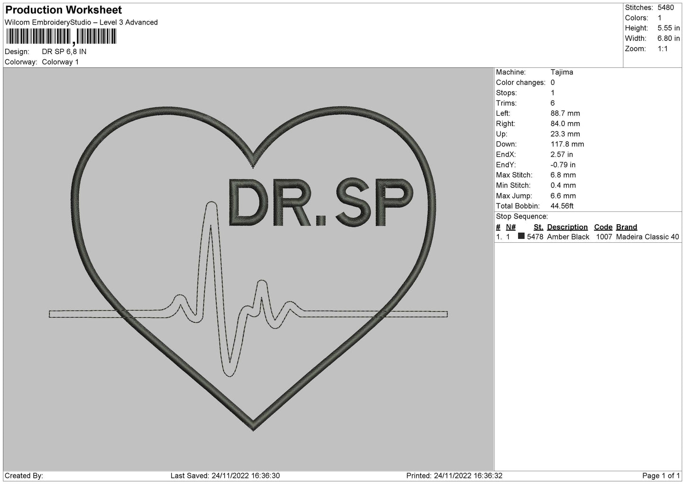Screen dimensions: 685x484
Task: Select the Up value '23.3 mm'
Action: [x=565, y=134]
